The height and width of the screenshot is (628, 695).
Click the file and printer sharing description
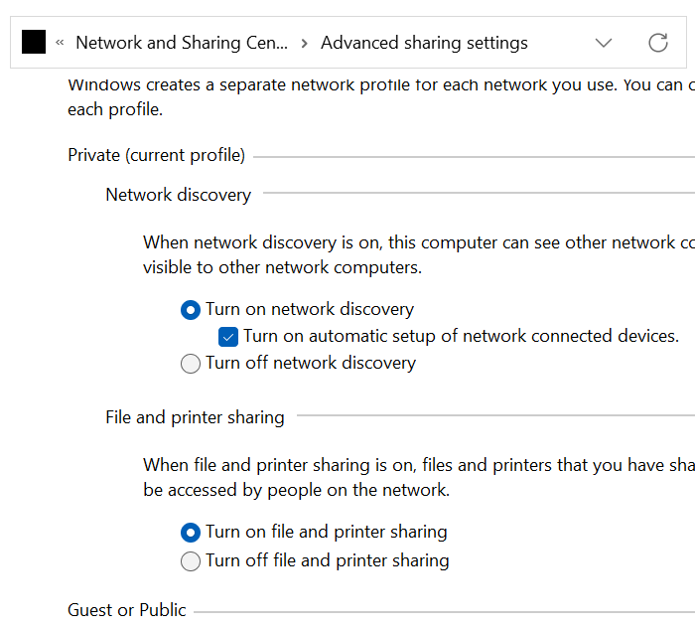[x=419, y=478]
